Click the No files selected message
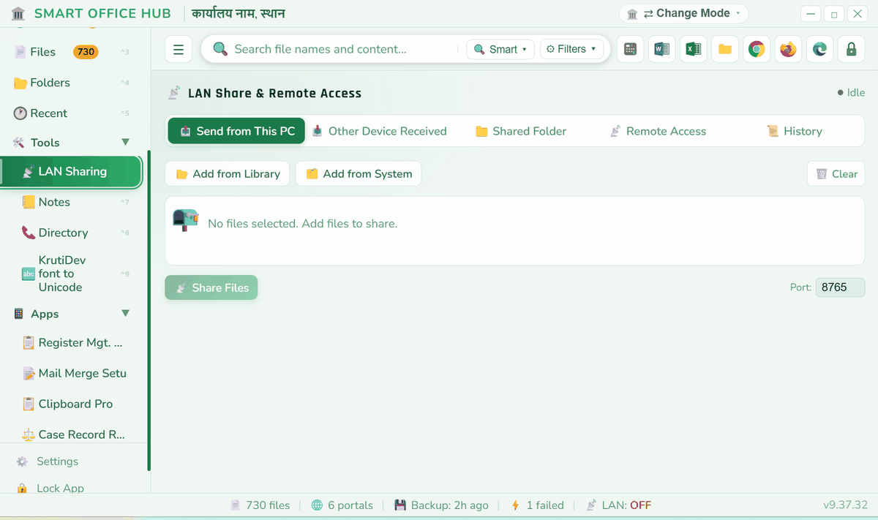Viewport: 878px width, 520px height. click(303, 223)
